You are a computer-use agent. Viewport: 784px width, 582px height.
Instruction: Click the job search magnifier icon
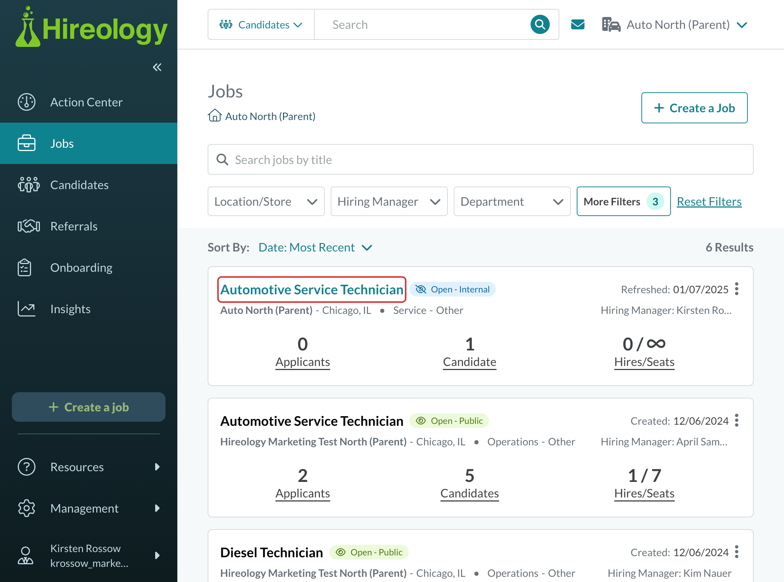click(222, 160)
